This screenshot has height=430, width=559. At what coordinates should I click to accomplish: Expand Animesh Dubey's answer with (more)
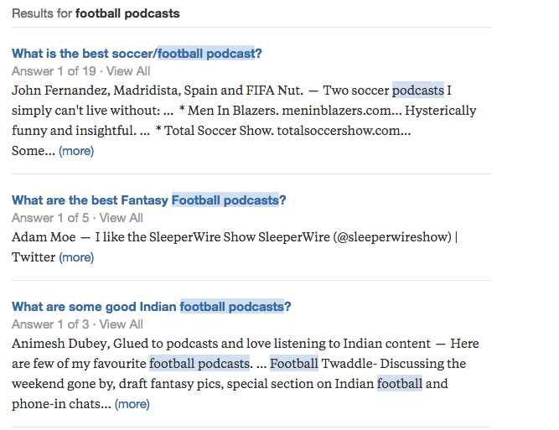coord(132,404)
